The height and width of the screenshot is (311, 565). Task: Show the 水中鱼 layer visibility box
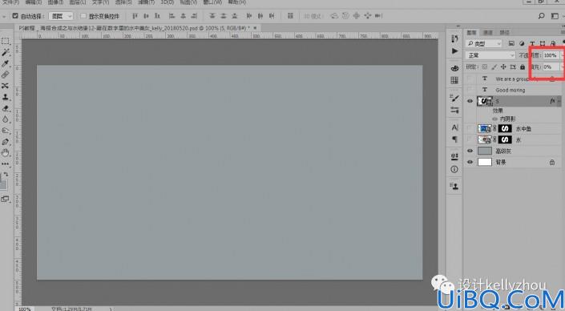tap(470, 128)
